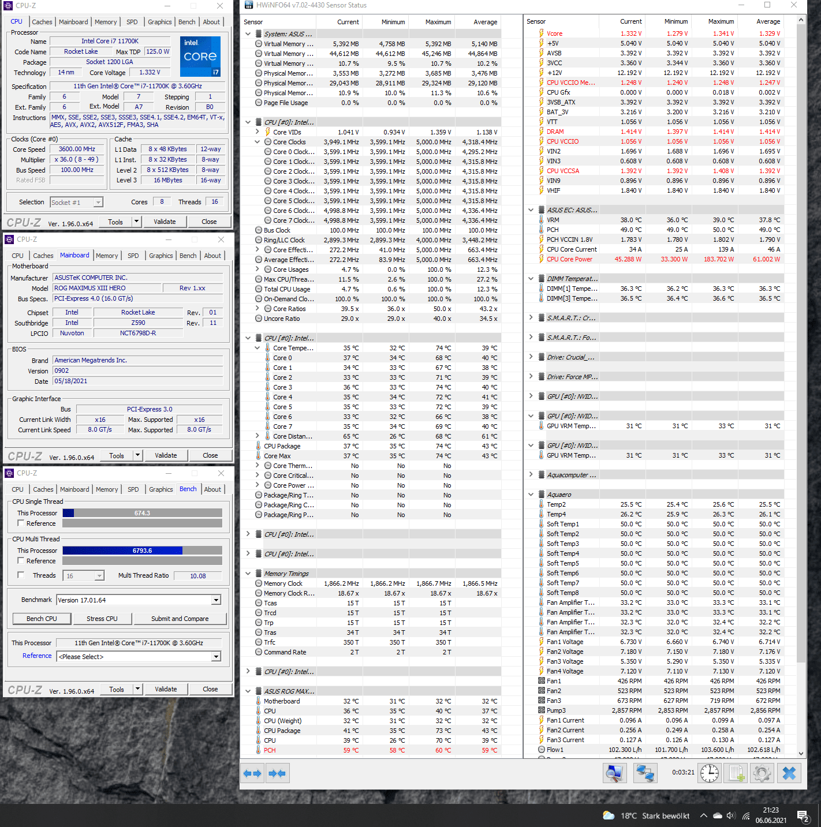Open Memory tab in motherboard CPU-Z window

pos(107,256)
